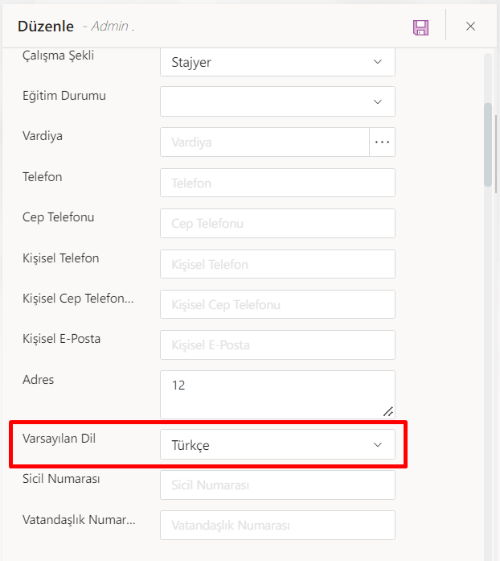
Task: Click the Düzenle panel title
Action: click(45, 27)
